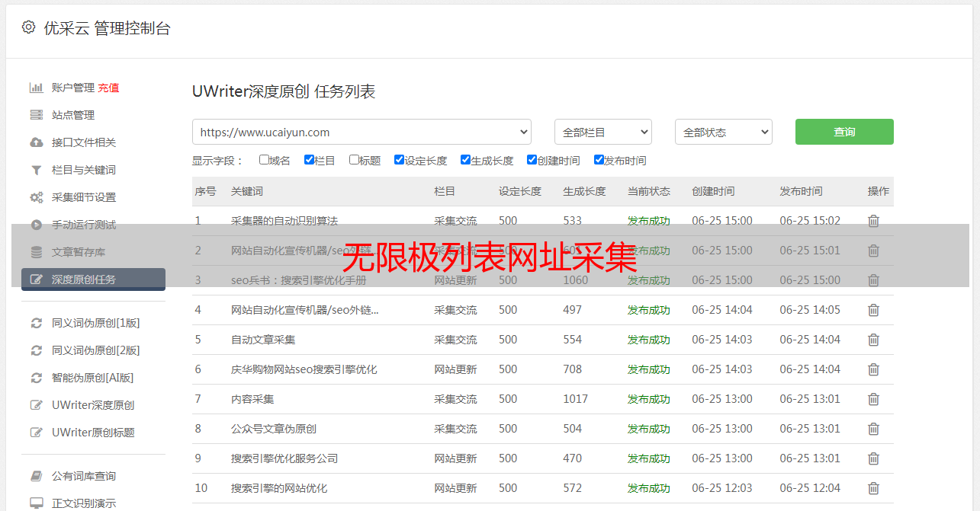Open the https://www.ucaiyun.com site dropdown

361,132
